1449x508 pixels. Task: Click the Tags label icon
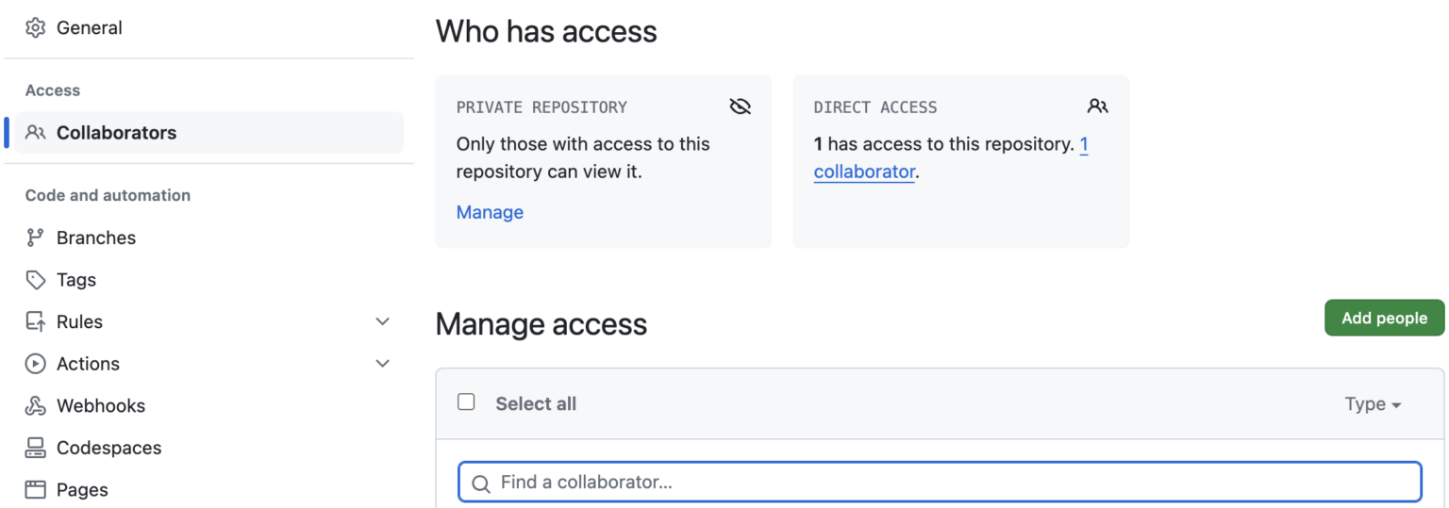36,280
